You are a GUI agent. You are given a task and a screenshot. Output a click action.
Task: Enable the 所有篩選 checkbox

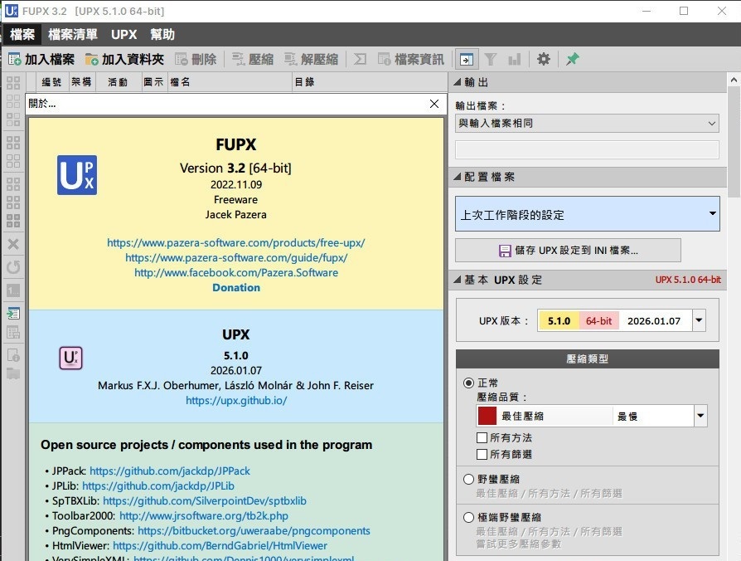[482, 454]
